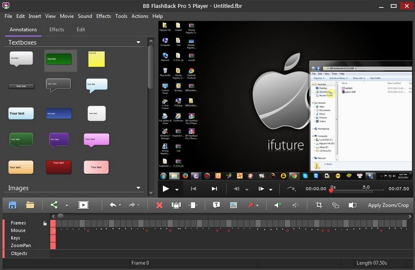
Task: Click the red arrow annotation icon
Action: pos(251,205)
